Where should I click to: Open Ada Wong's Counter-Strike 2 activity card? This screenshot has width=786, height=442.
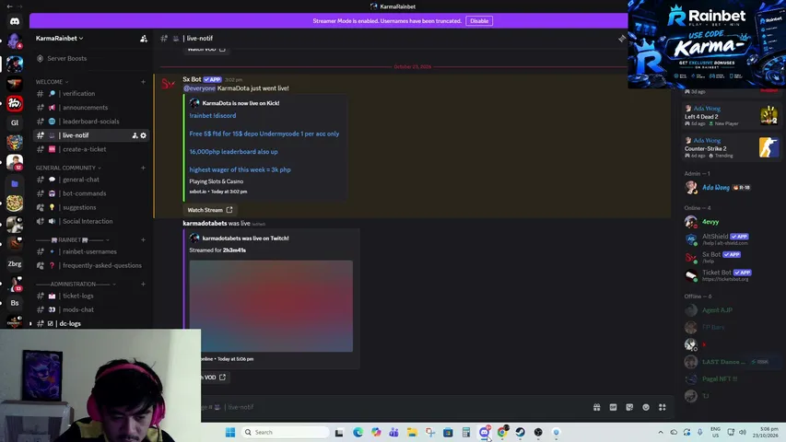[x=732, y=148]
